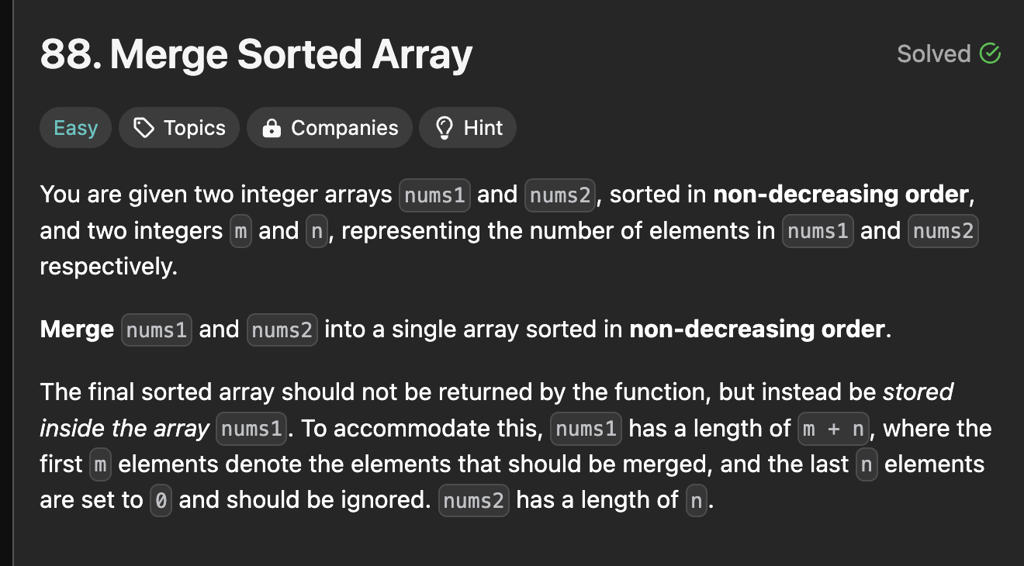Click nums2 chip before 'has a length of'
This screenshot has width=1024, height=566.
tap(474, 500)
